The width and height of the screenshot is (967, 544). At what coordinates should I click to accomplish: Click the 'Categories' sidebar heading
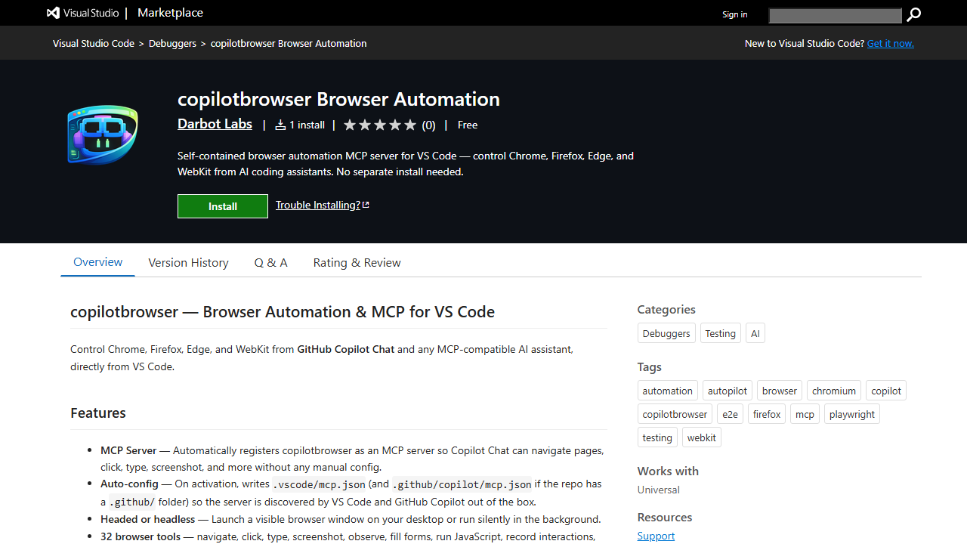point(666,309)
